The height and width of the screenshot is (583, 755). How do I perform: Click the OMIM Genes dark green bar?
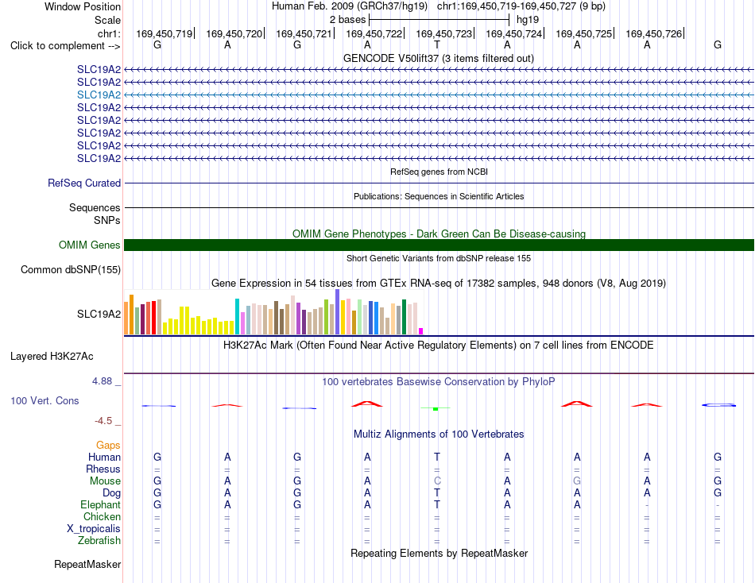click(x=439, y=245)
